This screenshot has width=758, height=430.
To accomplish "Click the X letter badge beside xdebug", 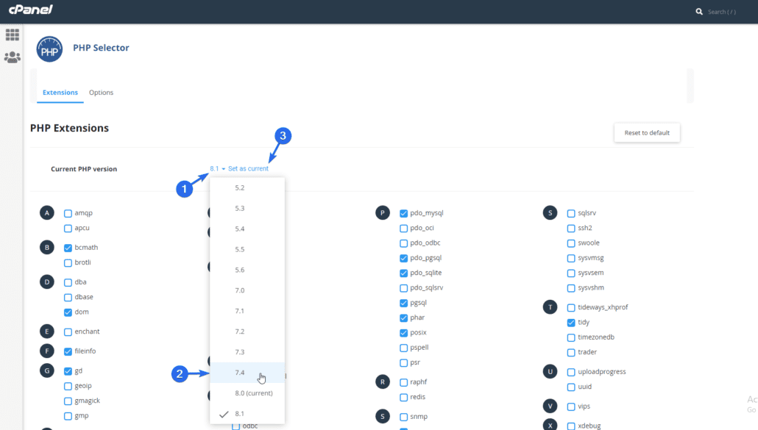I will click(x=550, y=425).
